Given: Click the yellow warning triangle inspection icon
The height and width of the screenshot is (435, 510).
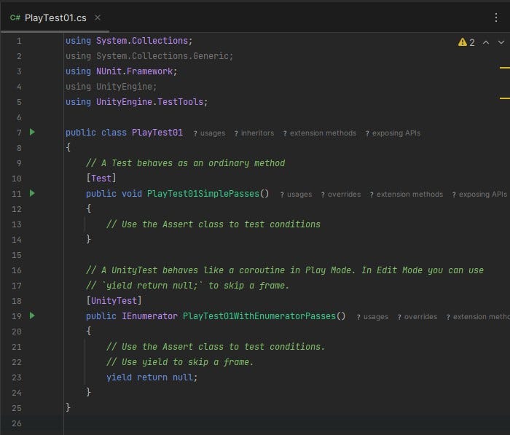Looking at the screenshot, I should pyautogui.click(x=462, y=42).
